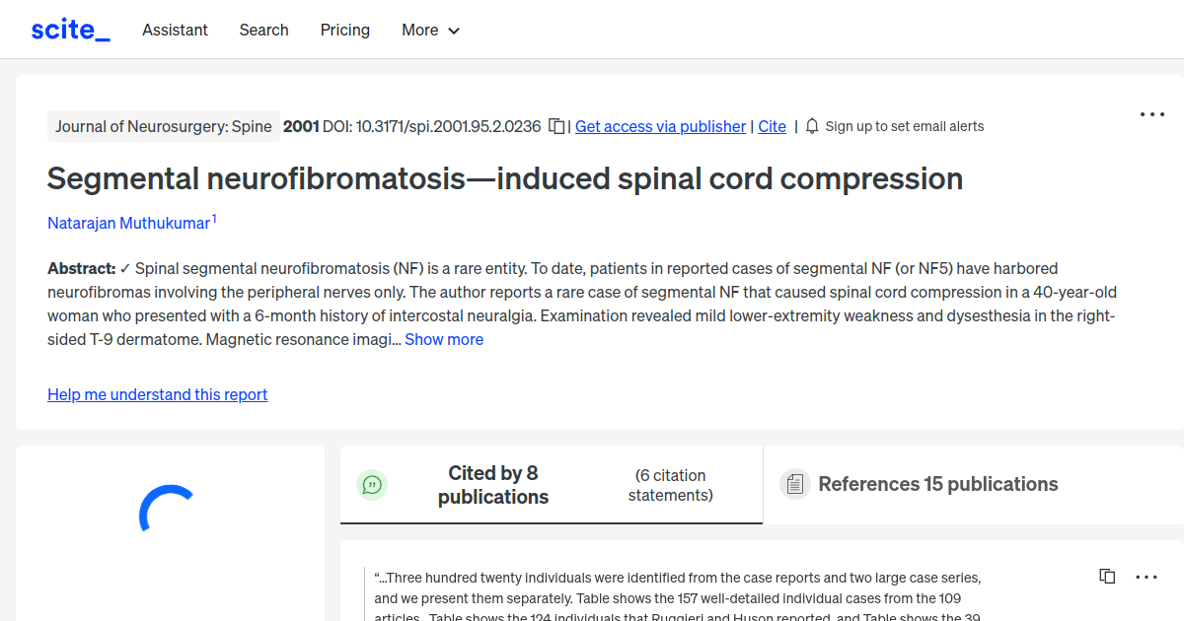This screenshot has width=1184, height=621.
Task: Click the References document icon
Action: point(794,484)
